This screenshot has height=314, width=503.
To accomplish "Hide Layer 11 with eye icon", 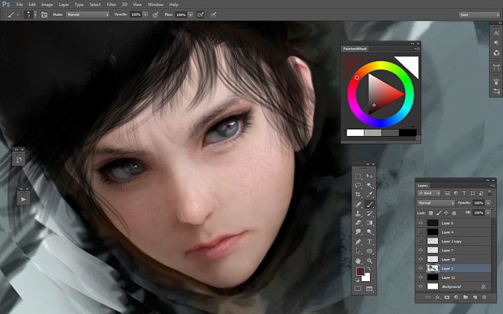I will (x=420, y=277).
